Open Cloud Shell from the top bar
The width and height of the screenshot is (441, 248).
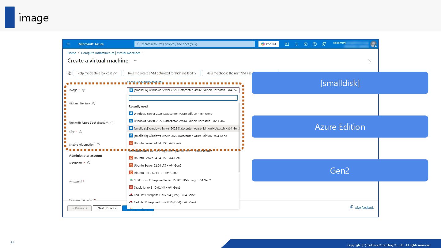pyautogui.click(x=287, y=44)
